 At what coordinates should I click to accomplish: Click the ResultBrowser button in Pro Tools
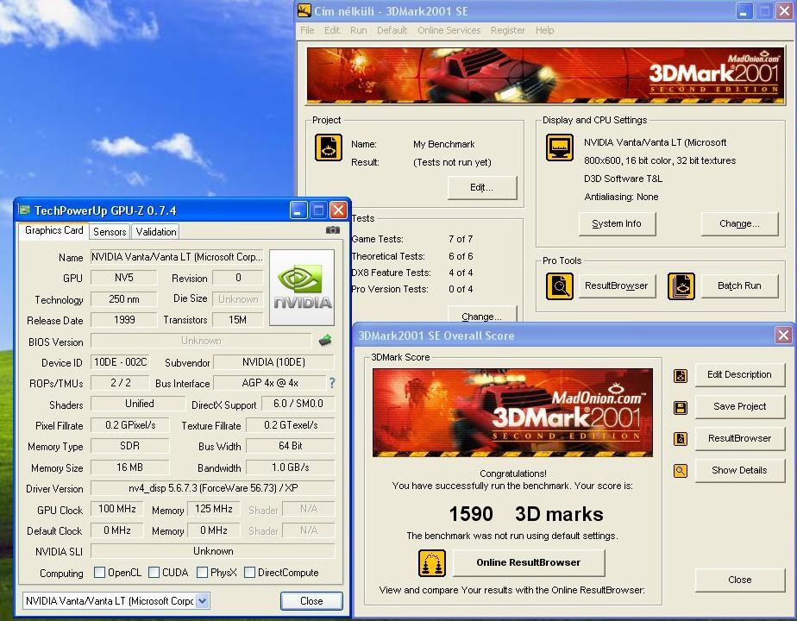coord(617,285)
